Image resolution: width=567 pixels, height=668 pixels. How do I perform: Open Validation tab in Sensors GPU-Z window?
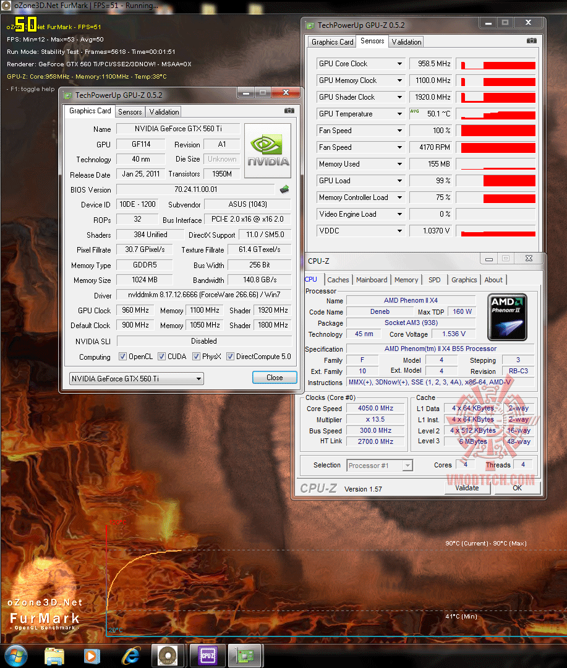(406, 41)
